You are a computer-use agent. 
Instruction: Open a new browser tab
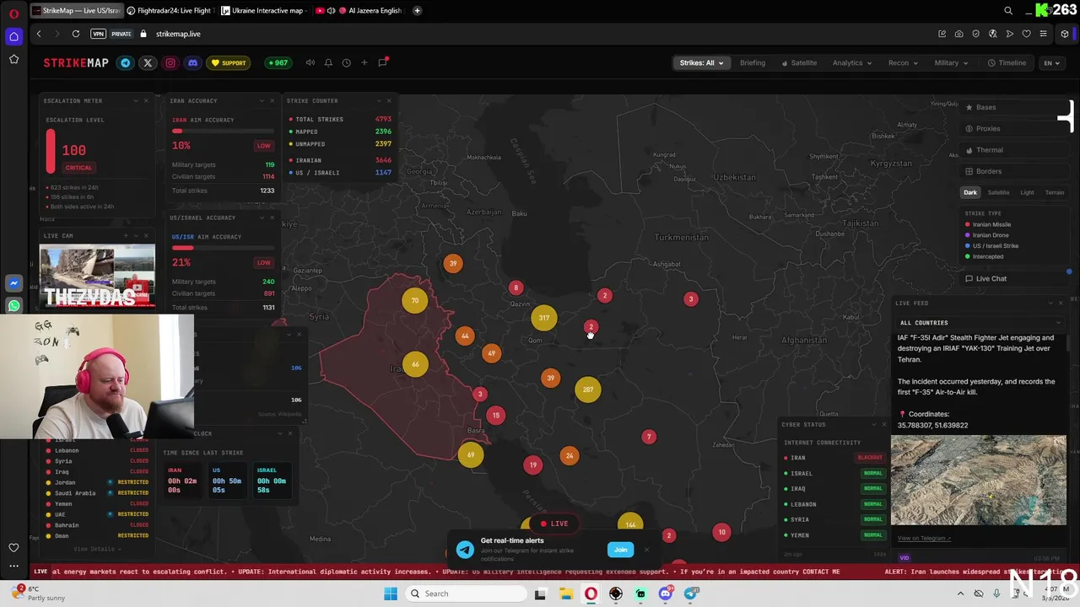[418, 10]
